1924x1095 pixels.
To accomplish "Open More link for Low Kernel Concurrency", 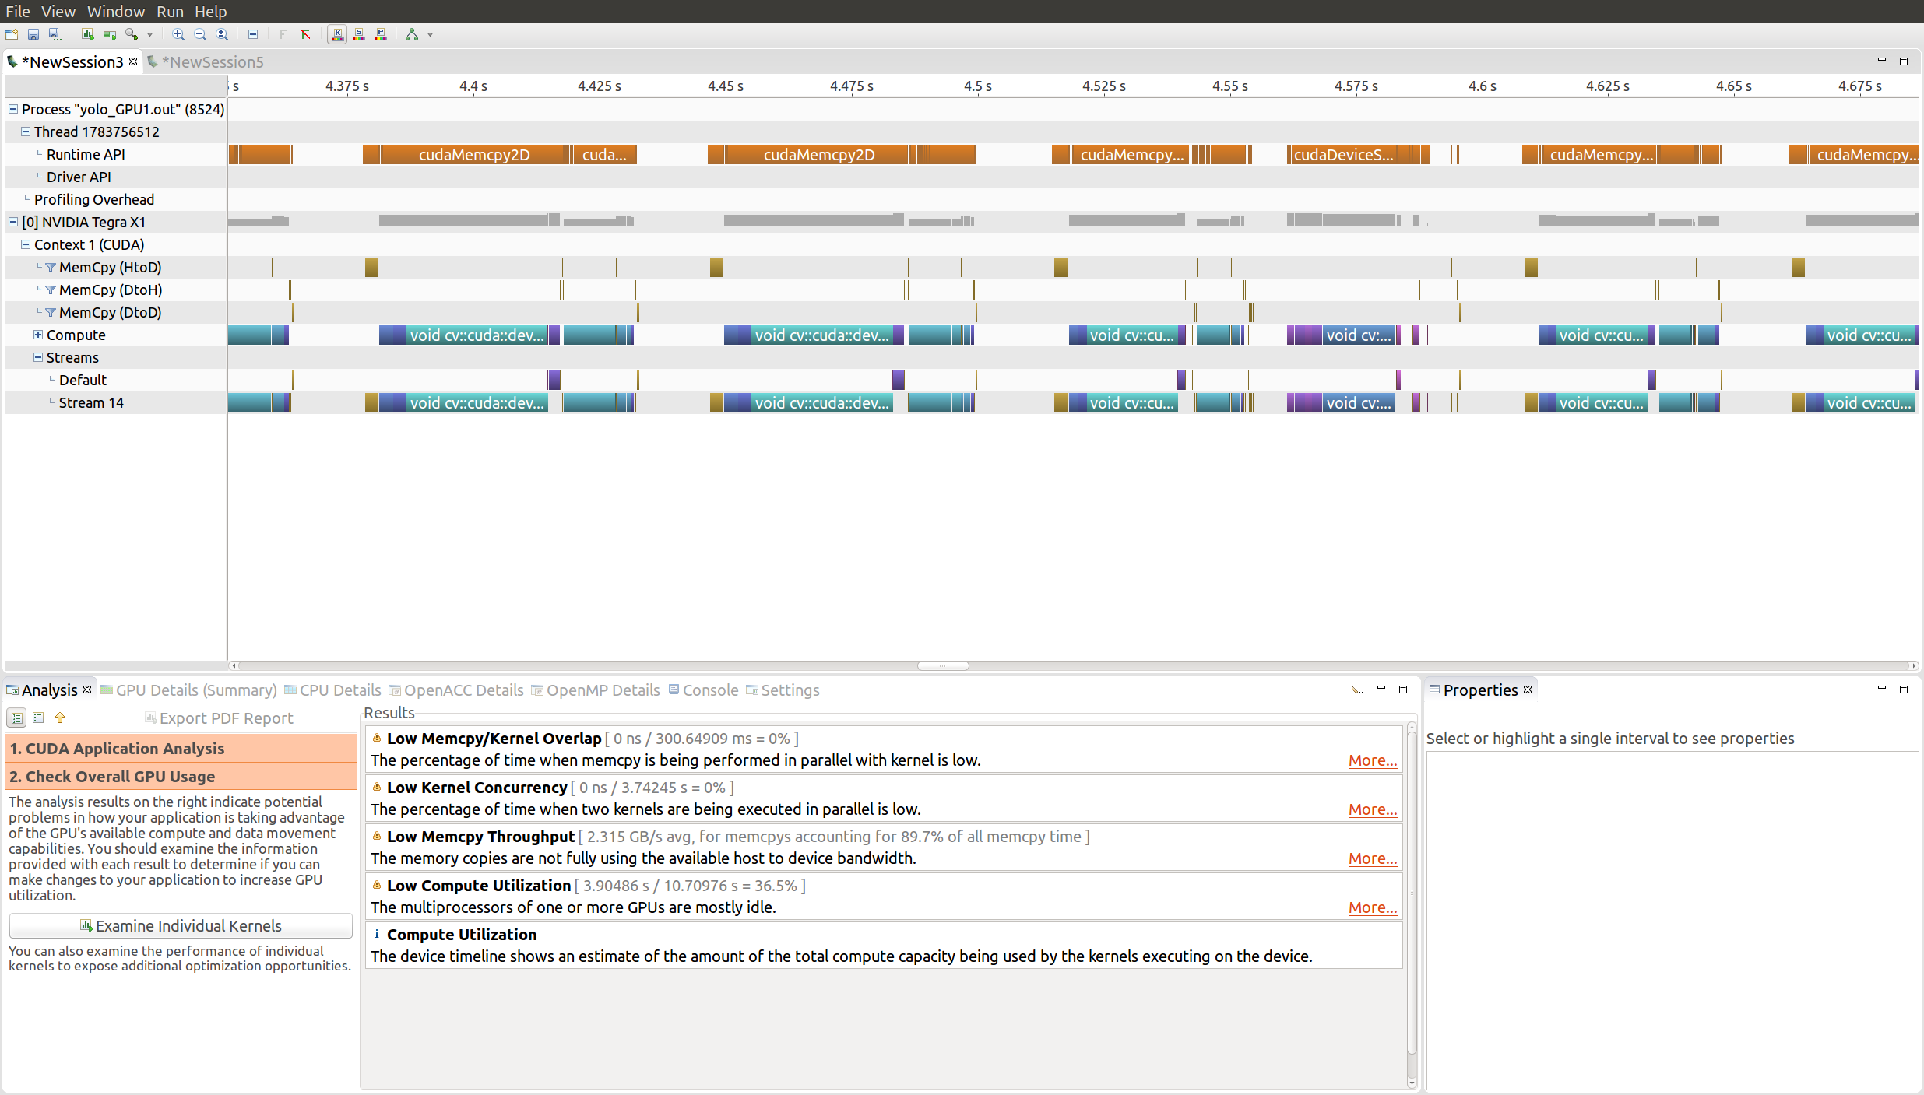I will click(x=1372, y=809).
